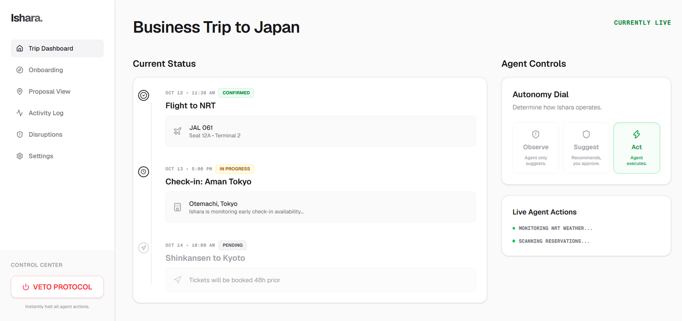Click the gear icon beside Settings
The width and height of the screenshot is (682, 321).
coord(20,156)
